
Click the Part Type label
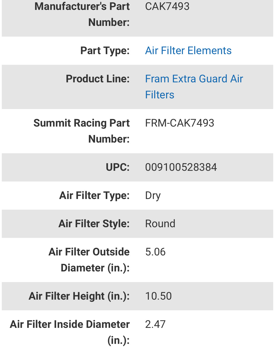click(x=105, y=51)
